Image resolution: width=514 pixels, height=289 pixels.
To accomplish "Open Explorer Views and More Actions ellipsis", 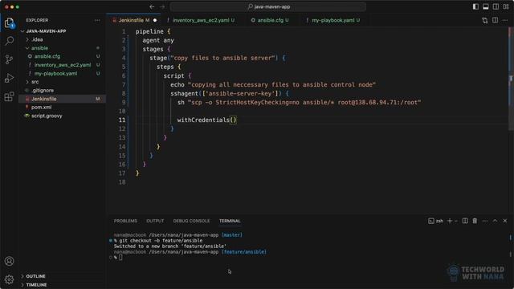I will pos(97,20).
